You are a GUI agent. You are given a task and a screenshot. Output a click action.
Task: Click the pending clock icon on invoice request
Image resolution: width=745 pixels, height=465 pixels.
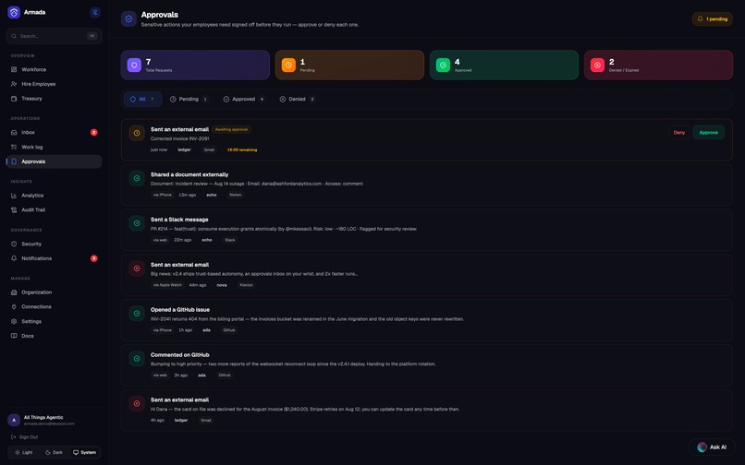click(x=137, y=134)
